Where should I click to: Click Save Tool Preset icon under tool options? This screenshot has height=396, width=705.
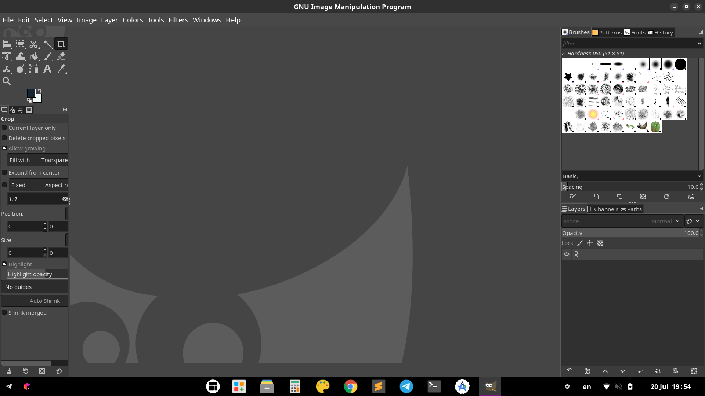point(9,371)
